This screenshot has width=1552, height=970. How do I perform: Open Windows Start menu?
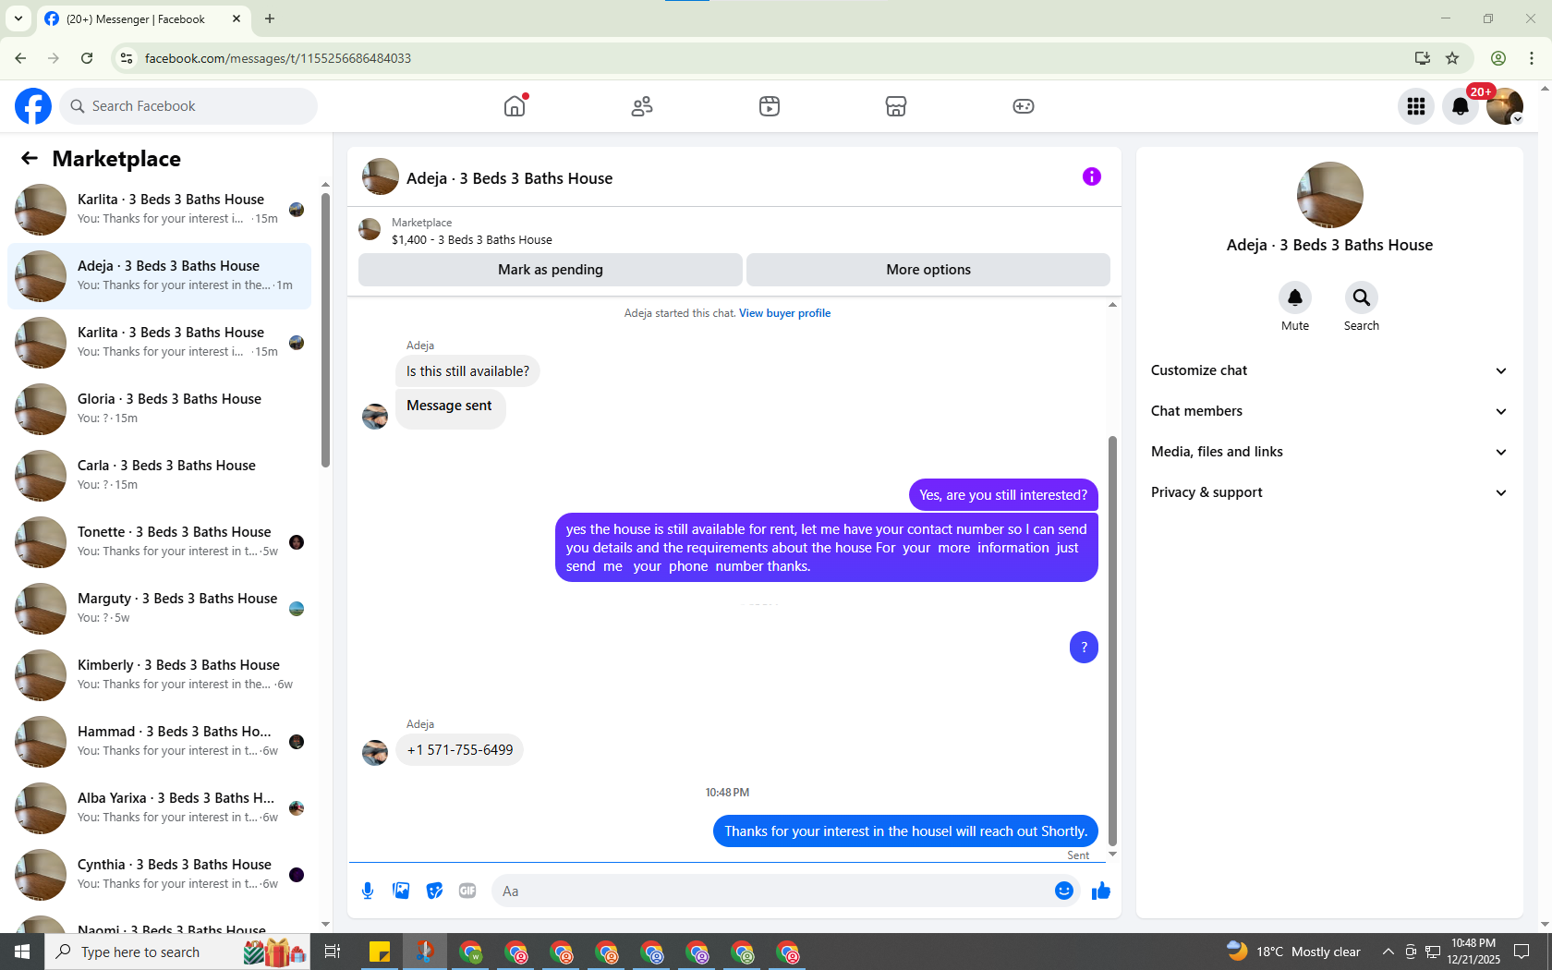(22, 952)
